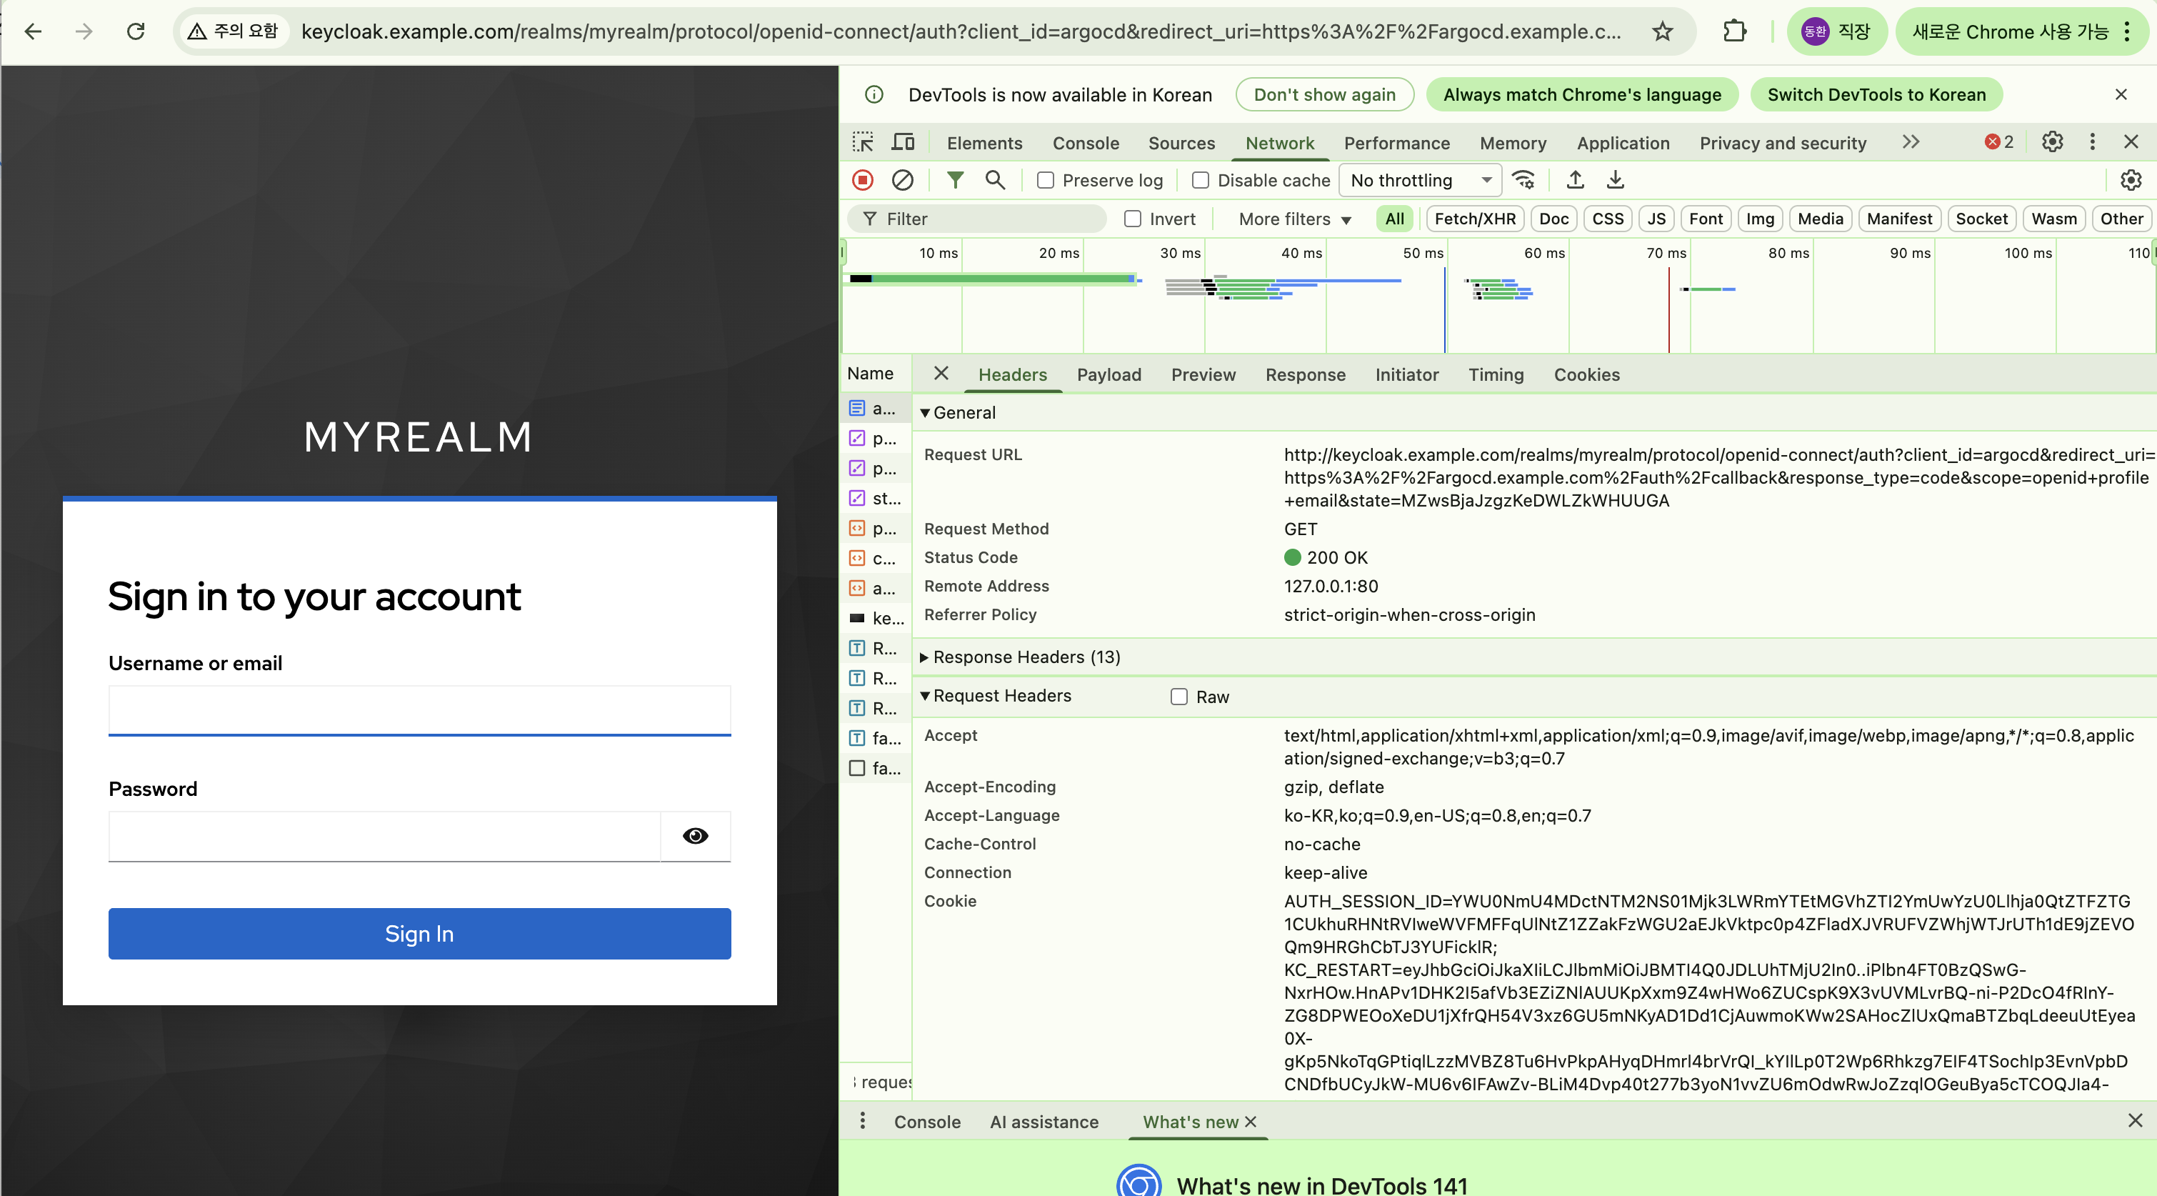
Task: Click the export HAR download icon
Action: [x=1615, y=180]
